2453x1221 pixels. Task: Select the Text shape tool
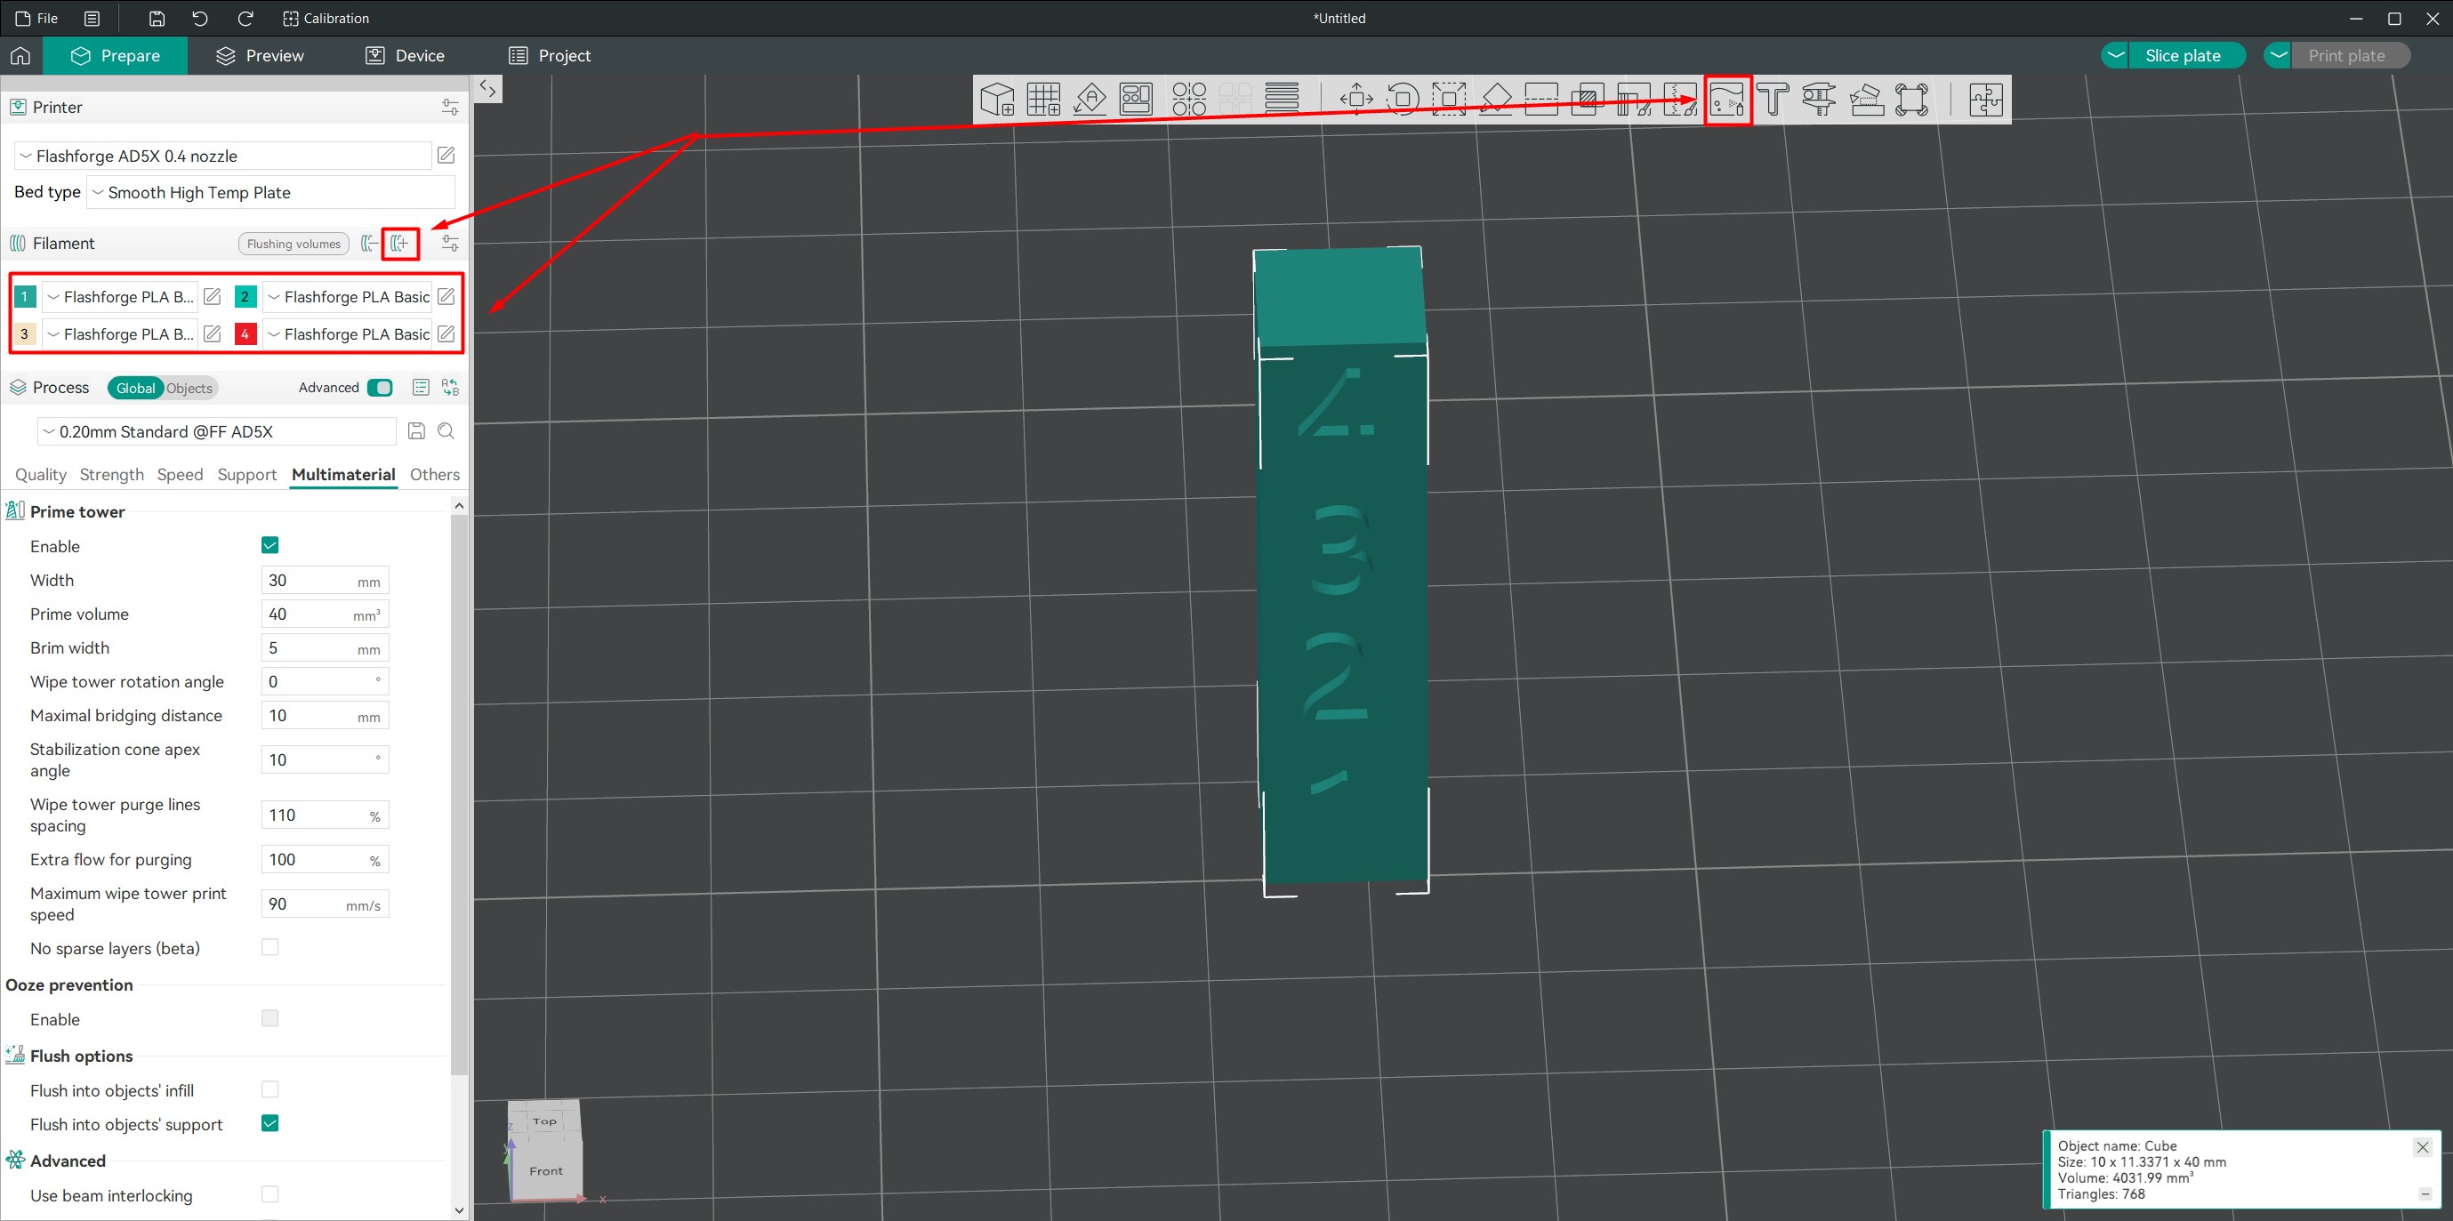click(x=1772, y=99)
